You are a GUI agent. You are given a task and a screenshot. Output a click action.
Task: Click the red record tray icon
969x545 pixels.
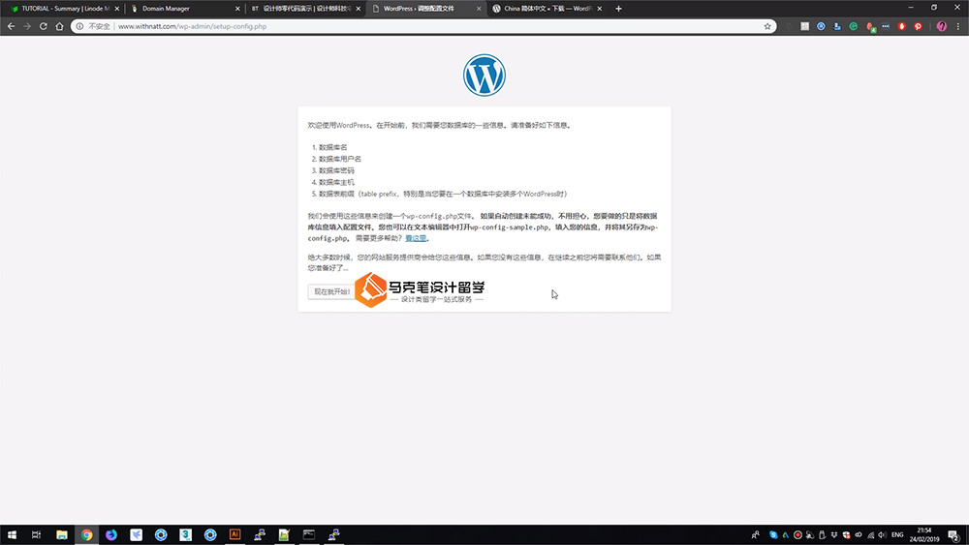pyautogui.click(x=797, y=535)
